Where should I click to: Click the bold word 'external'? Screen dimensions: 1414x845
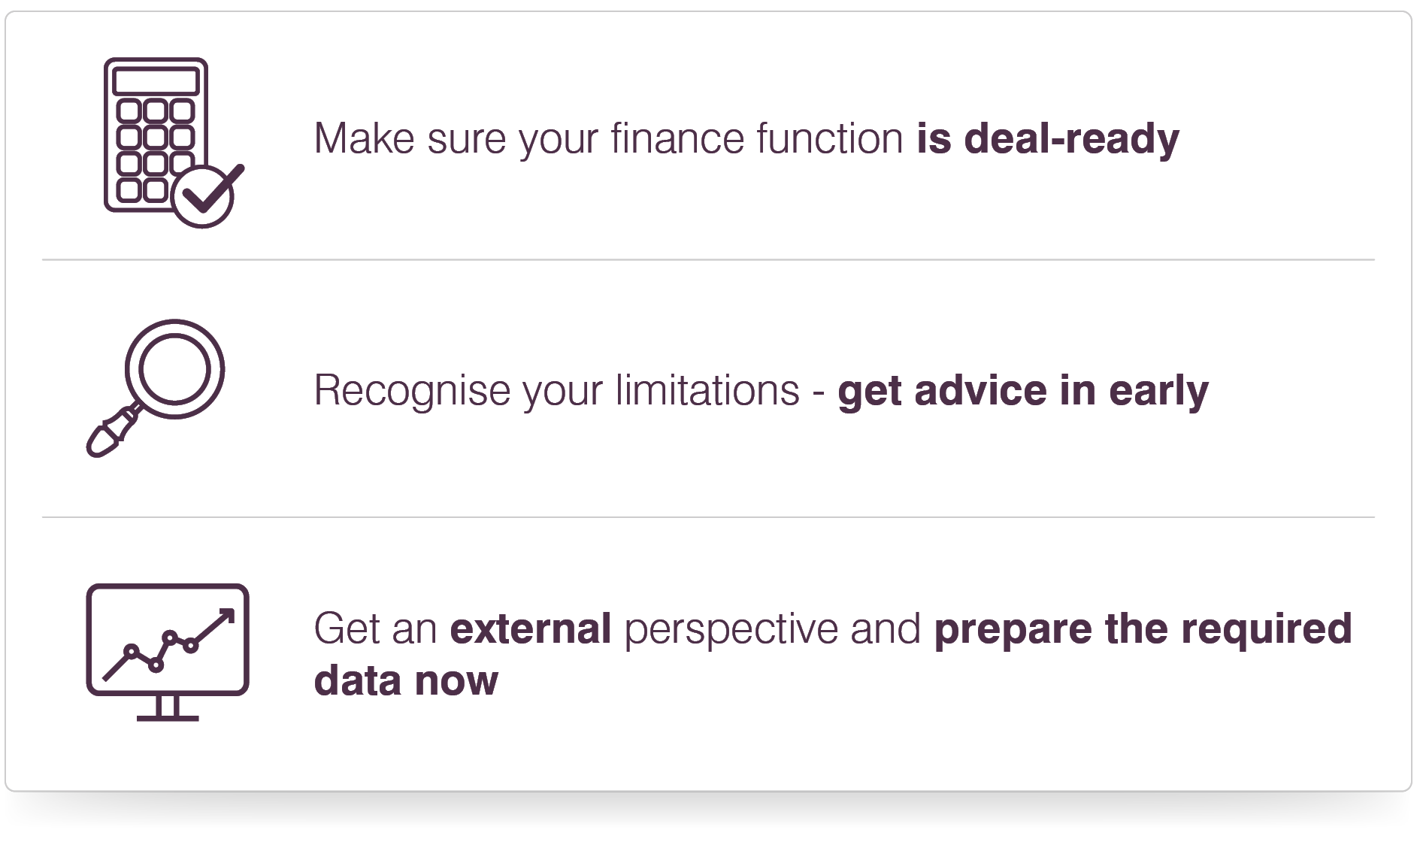coord(531,628)
